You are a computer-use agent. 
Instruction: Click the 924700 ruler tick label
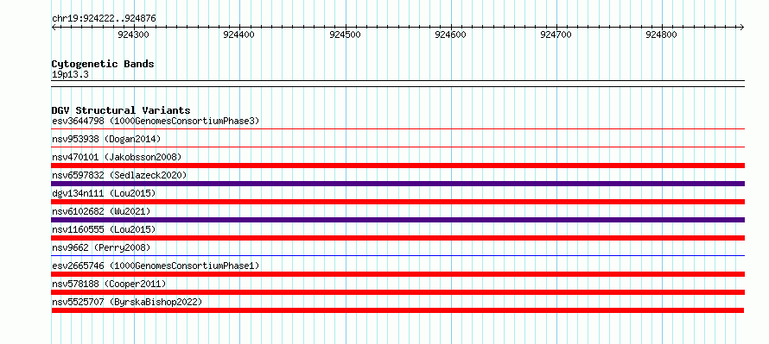(556, 34)
